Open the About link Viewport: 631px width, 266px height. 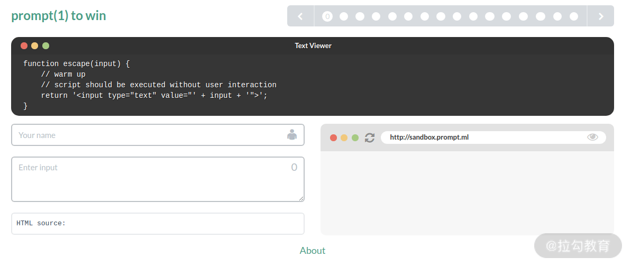[312, 250]
